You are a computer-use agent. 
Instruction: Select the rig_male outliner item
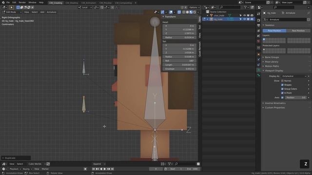(218, 19)
